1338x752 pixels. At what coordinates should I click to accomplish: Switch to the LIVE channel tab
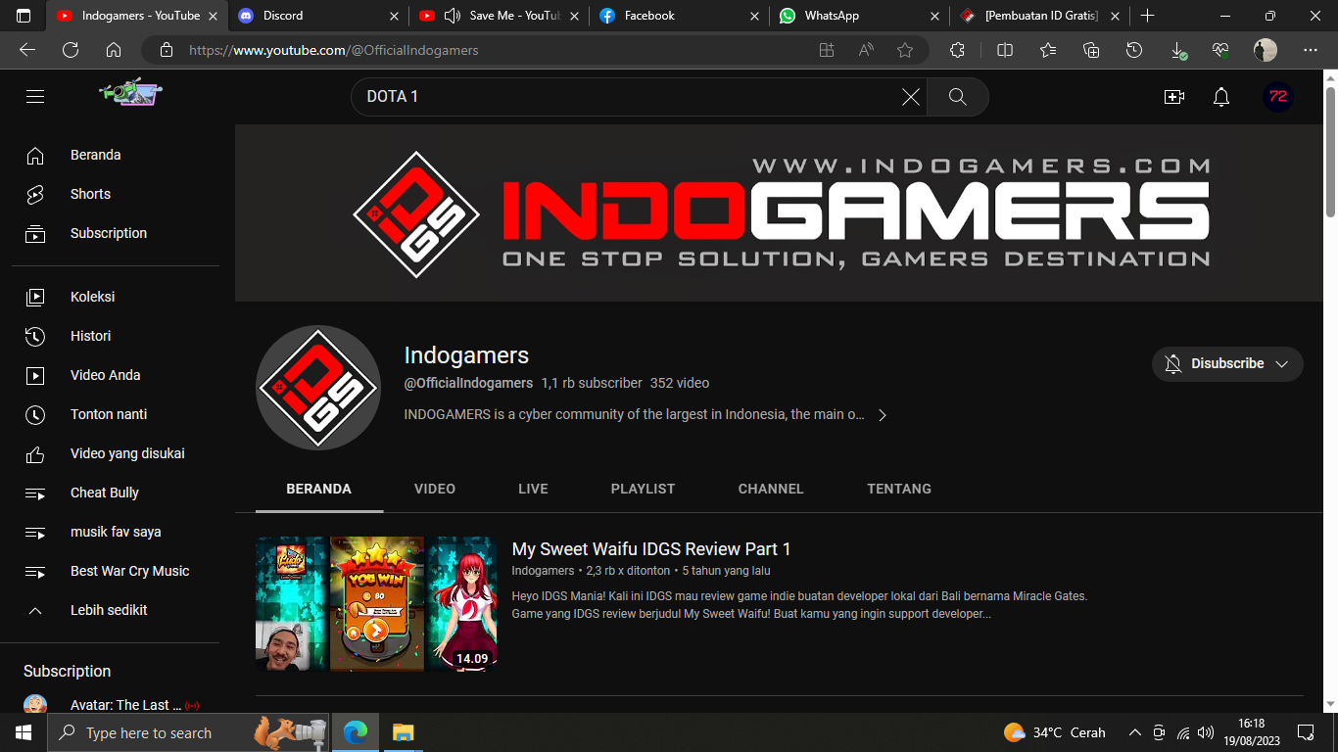coord(533,489)
